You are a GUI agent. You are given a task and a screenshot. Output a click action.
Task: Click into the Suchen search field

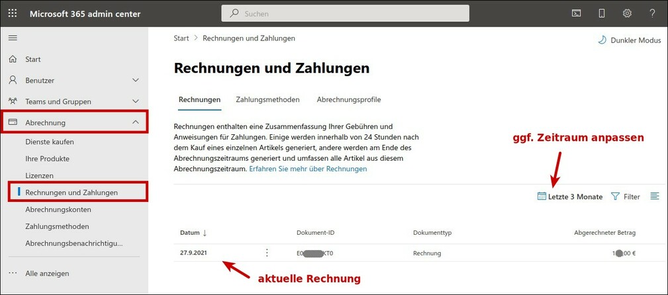(345, 13)
